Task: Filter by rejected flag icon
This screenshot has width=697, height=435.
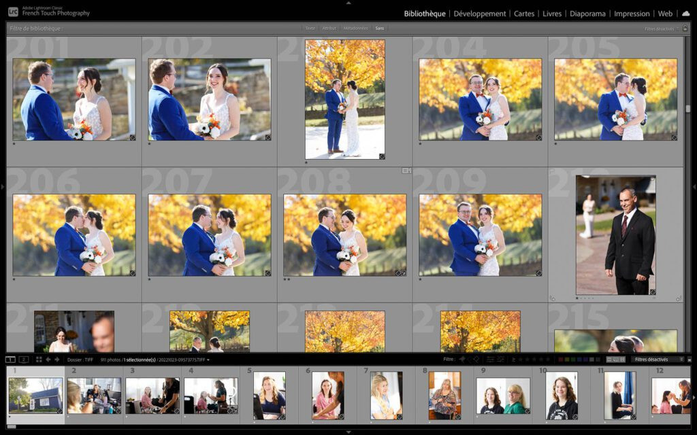Action: pos(476,360)
